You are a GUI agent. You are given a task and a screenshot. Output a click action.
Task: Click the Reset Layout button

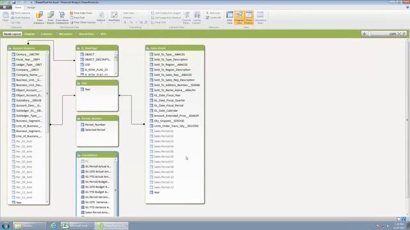coord(12,34)
